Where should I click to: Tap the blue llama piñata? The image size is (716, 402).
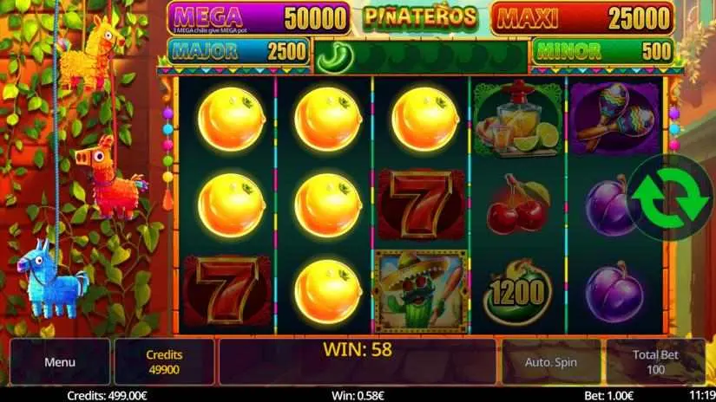coord(51,279)
